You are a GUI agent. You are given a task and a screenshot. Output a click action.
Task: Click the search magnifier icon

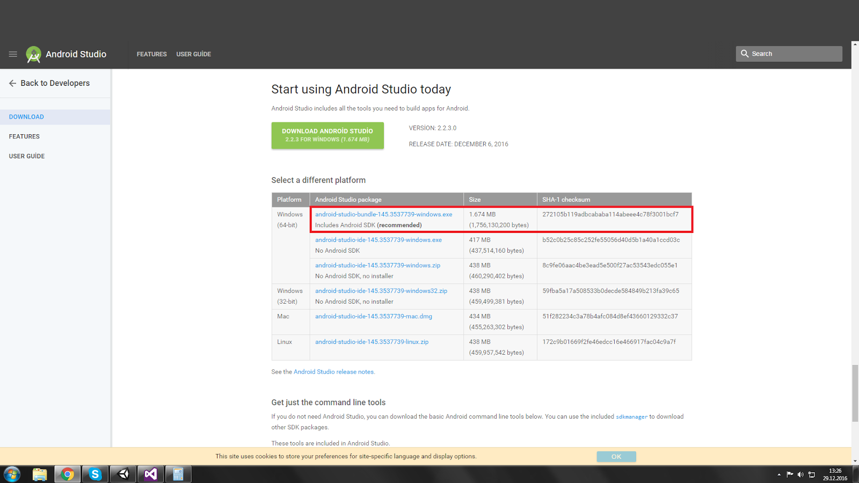745,54
